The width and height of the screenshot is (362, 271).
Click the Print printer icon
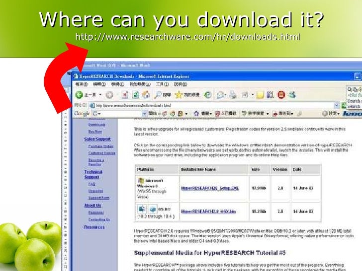[x=233, y=95]
